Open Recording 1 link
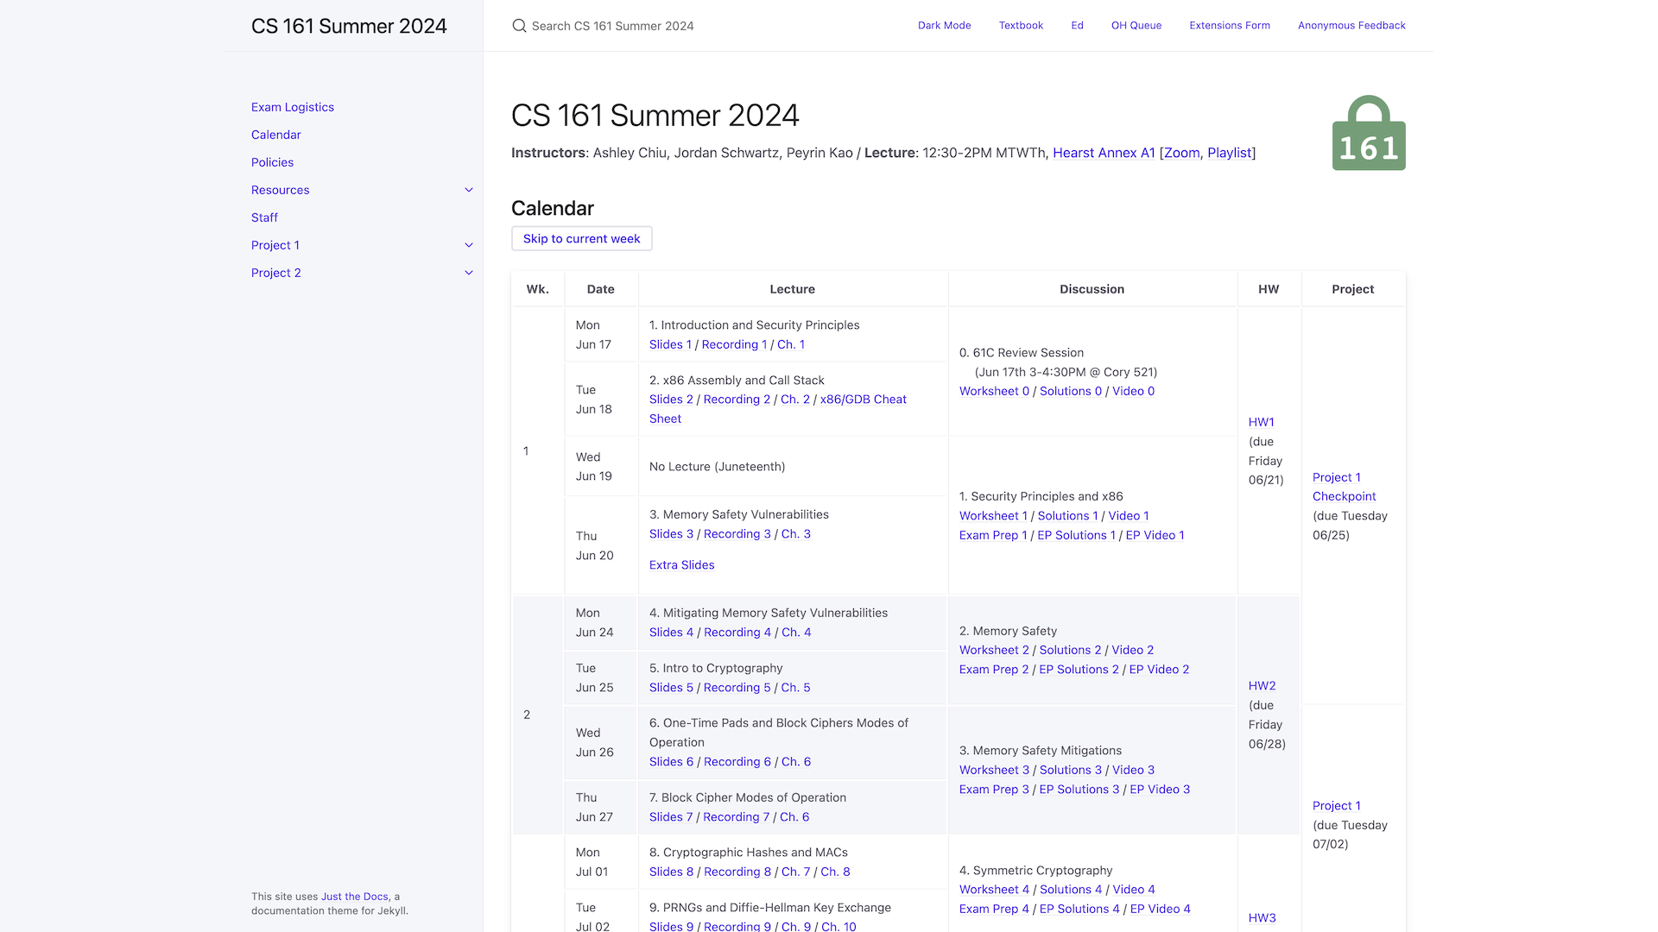Image resolution: width=1658 pixels, height=932 pixels. point(734,344)
